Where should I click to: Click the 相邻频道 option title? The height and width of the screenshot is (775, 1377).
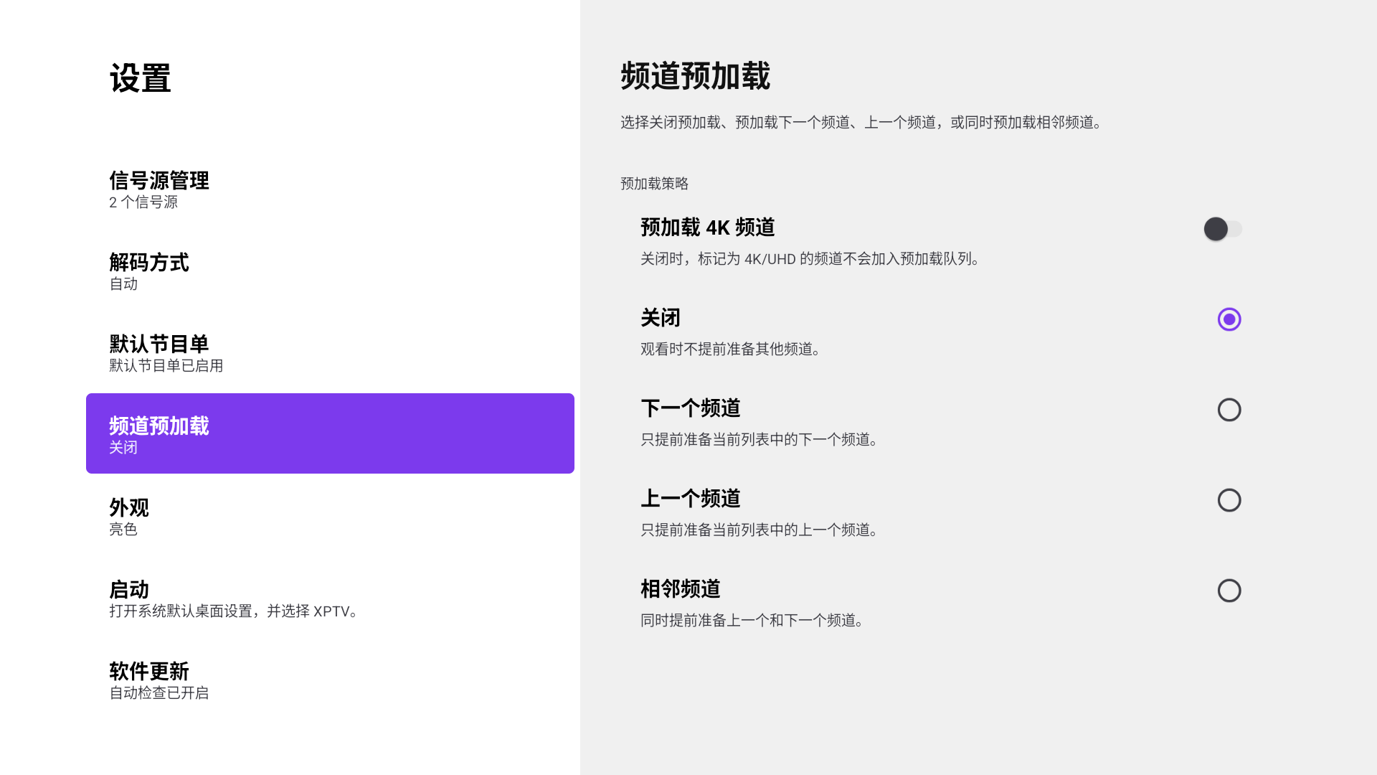tap(680, 589)
